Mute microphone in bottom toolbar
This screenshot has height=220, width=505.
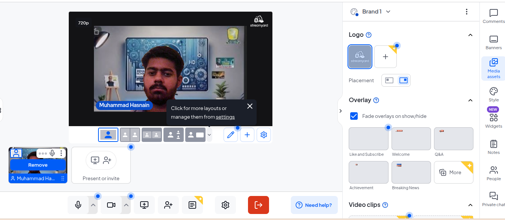click(x=78, y=205)
